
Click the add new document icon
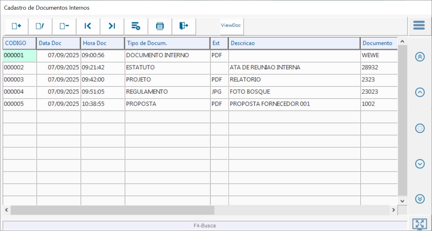(x=16, y=26)
